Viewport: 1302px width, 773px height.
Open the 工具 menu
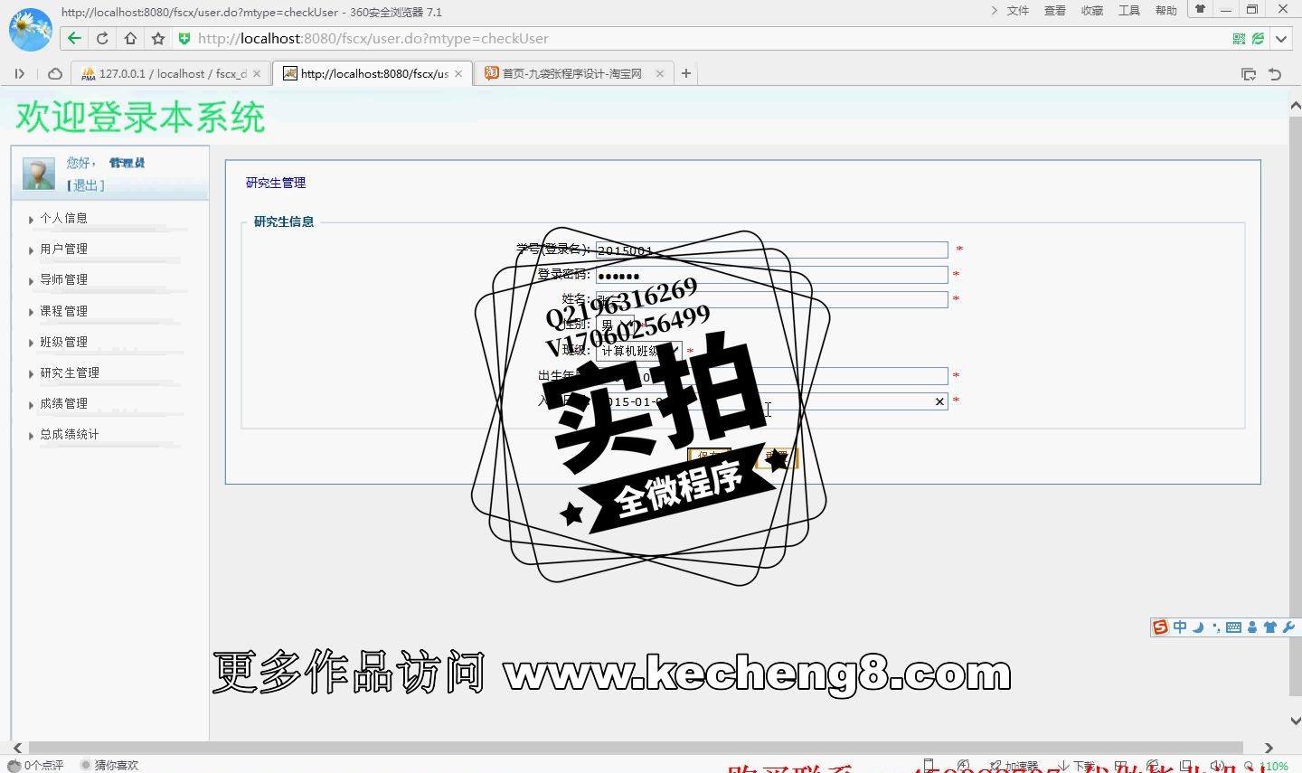(x=1129, y=11)
